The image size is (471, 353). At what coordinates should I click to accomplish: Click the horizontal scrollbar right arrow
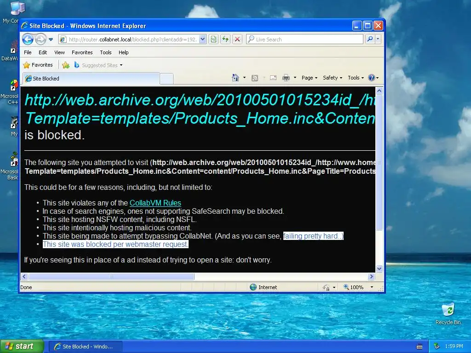371,276
